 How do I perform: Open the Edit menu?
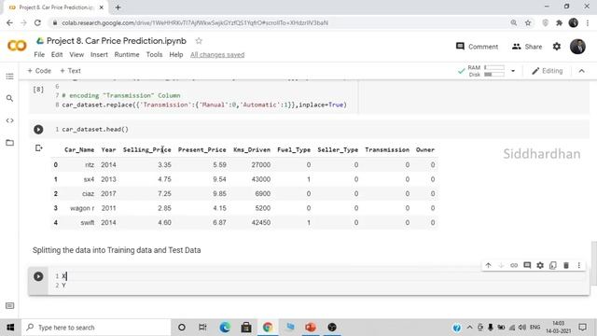click(57, 54)
